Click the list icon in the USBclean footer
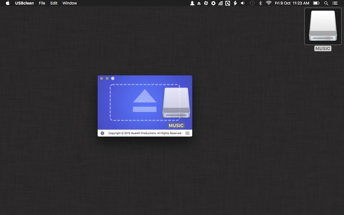 (187, 133)
